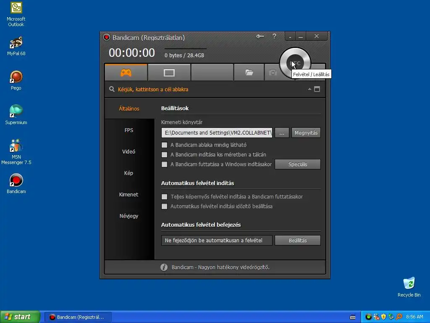Open MSN Messenger 7.5 desktop icon
The image size is (430, 323).
(16, 152)
